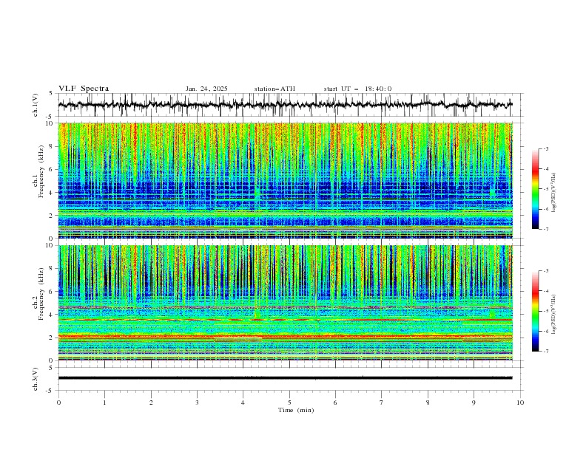Click time-axis tick label "0" under ch.3
586x452 pixels.
coord(58,403)
